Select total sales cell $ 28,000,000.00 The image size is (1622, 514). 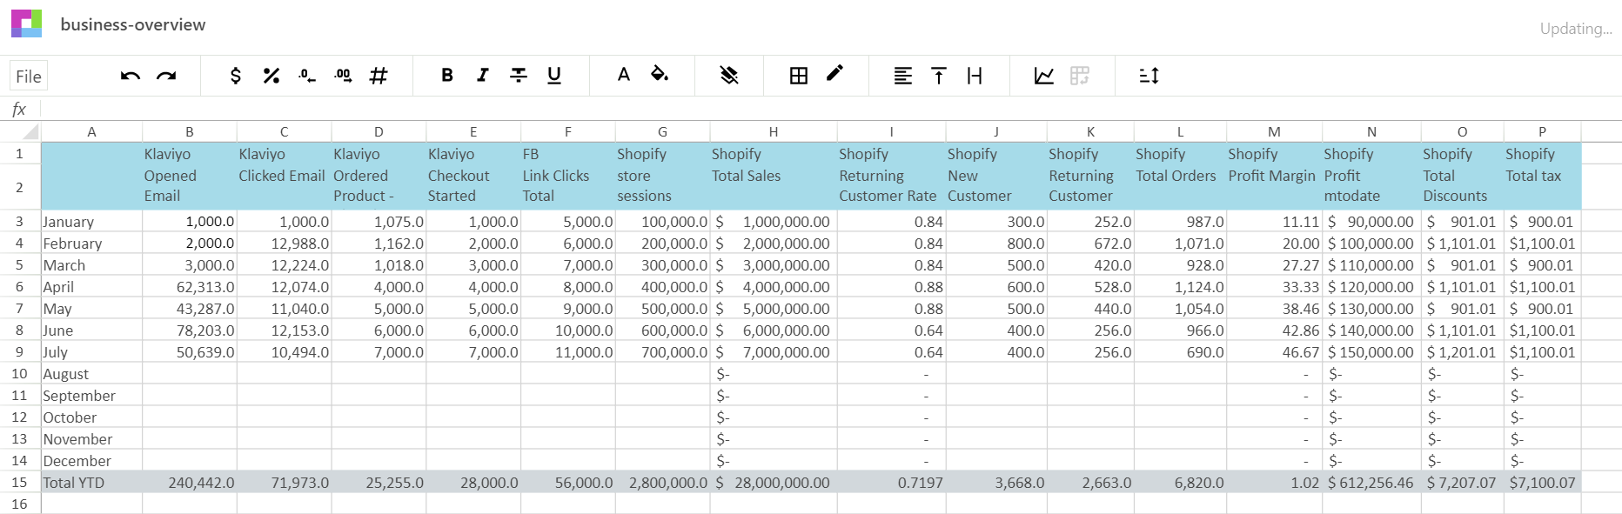[774, 482]
